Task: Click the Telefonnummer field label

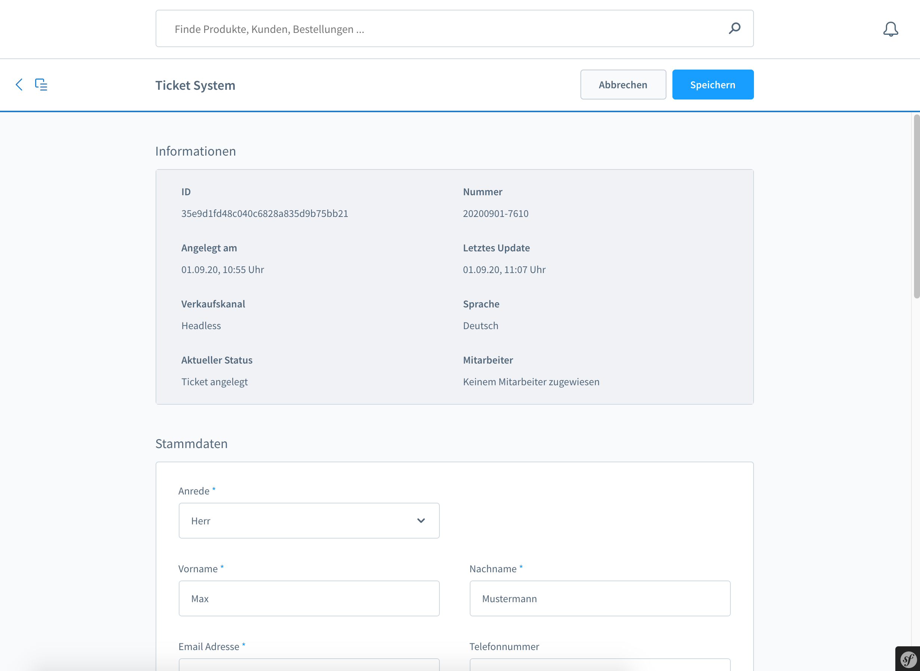Action: point(504,647)
